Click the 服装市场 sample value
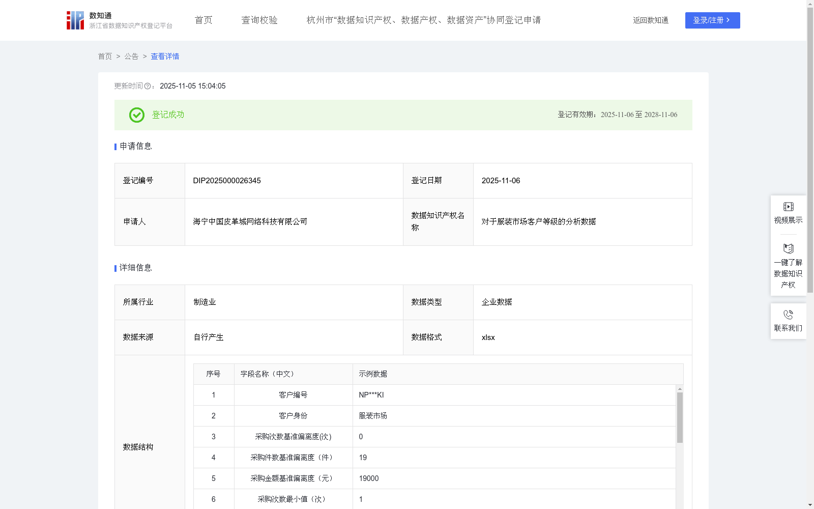814x509 pixels. pyautogui.click(x=373, y=416)
